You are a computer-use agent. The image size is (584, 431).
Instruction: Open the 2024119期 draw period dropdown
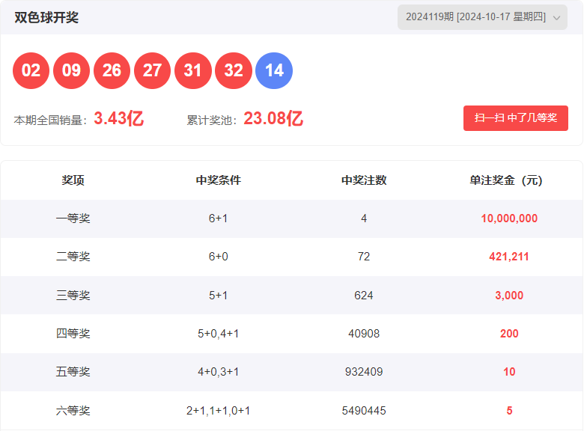476,17
